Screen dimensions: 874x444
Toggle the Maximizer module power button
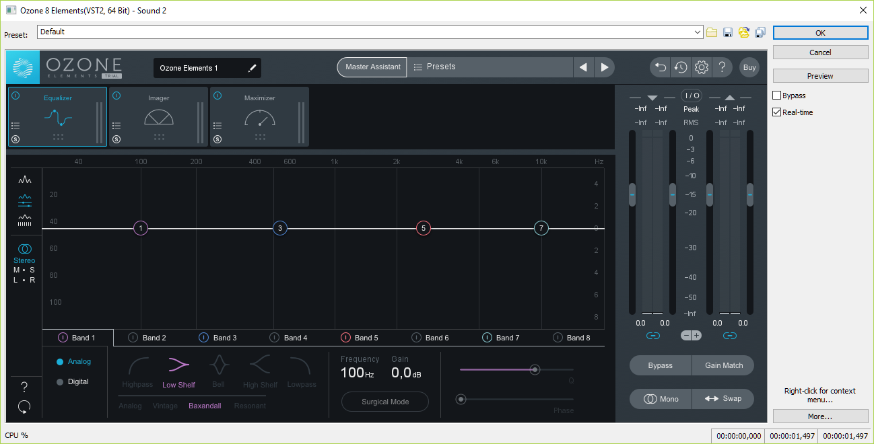coord(217,96)
